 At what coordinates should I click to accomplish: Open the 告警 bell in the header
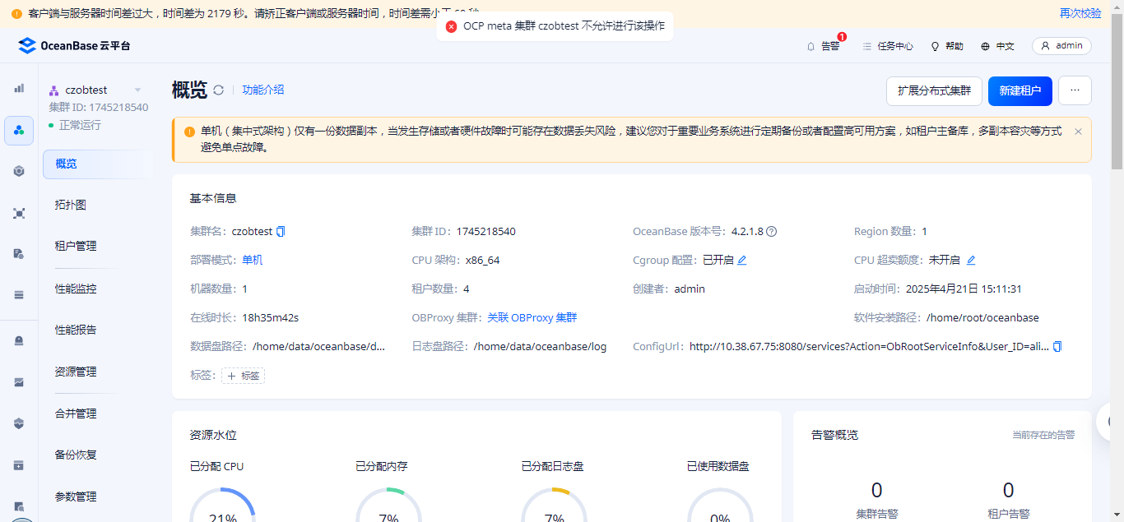pyautogui.click(x=824, y=46)
